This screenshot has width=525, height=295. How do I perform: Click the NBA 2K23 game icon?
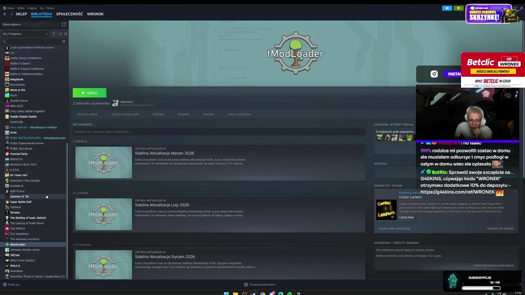coord(7,106)
